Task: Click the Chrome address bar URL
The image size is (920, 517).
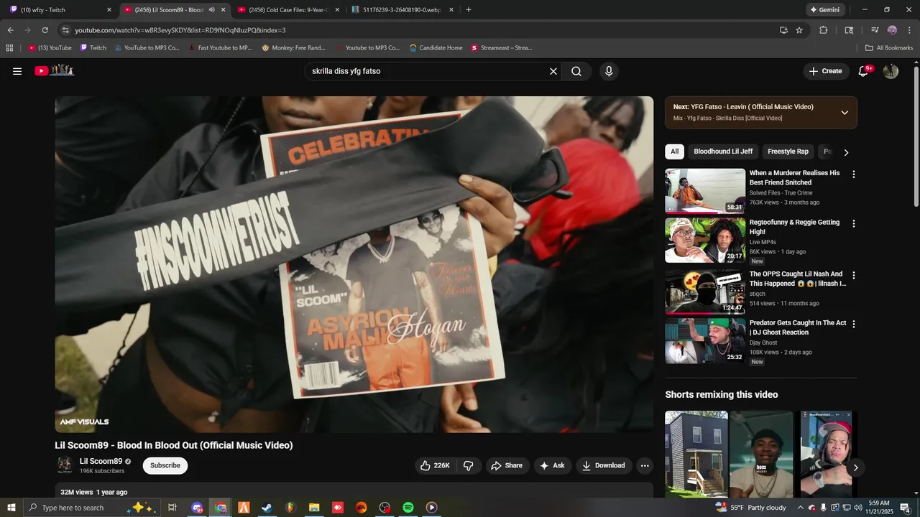Action: coord(180,30)
